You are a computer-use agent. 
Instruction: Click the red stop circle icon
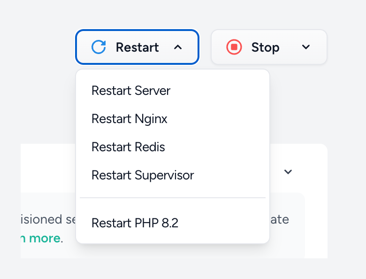234,47
